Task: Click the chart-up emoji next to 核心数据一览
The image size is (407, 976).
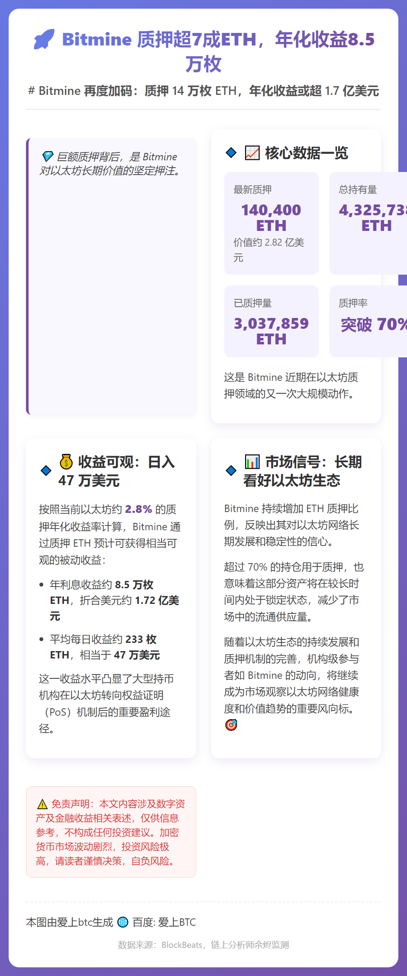Action: tap(252, 152)
